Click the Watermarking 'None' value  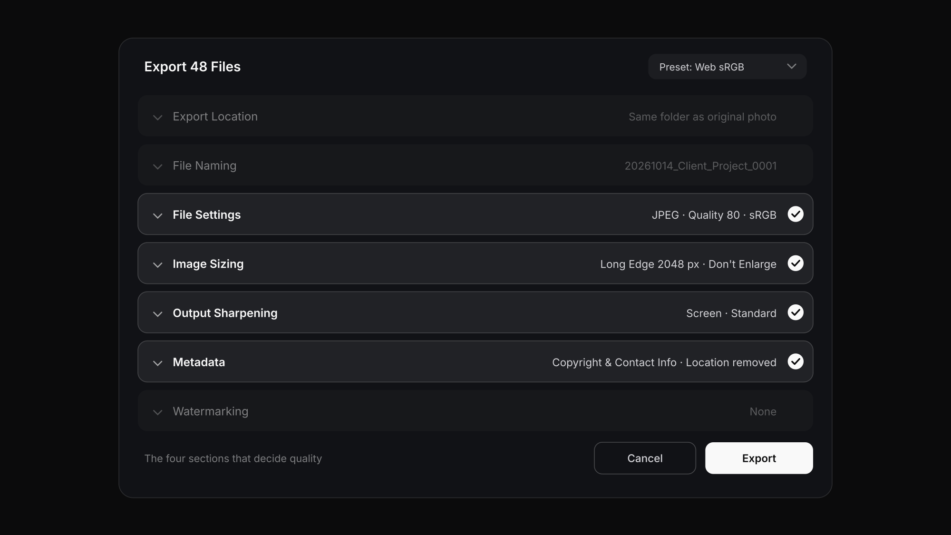tap(763, 411)
